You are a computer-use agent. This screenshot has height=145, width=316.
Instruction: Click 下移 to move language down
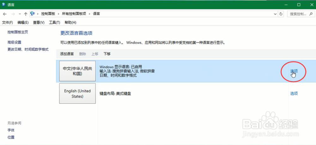coord(107,54)
